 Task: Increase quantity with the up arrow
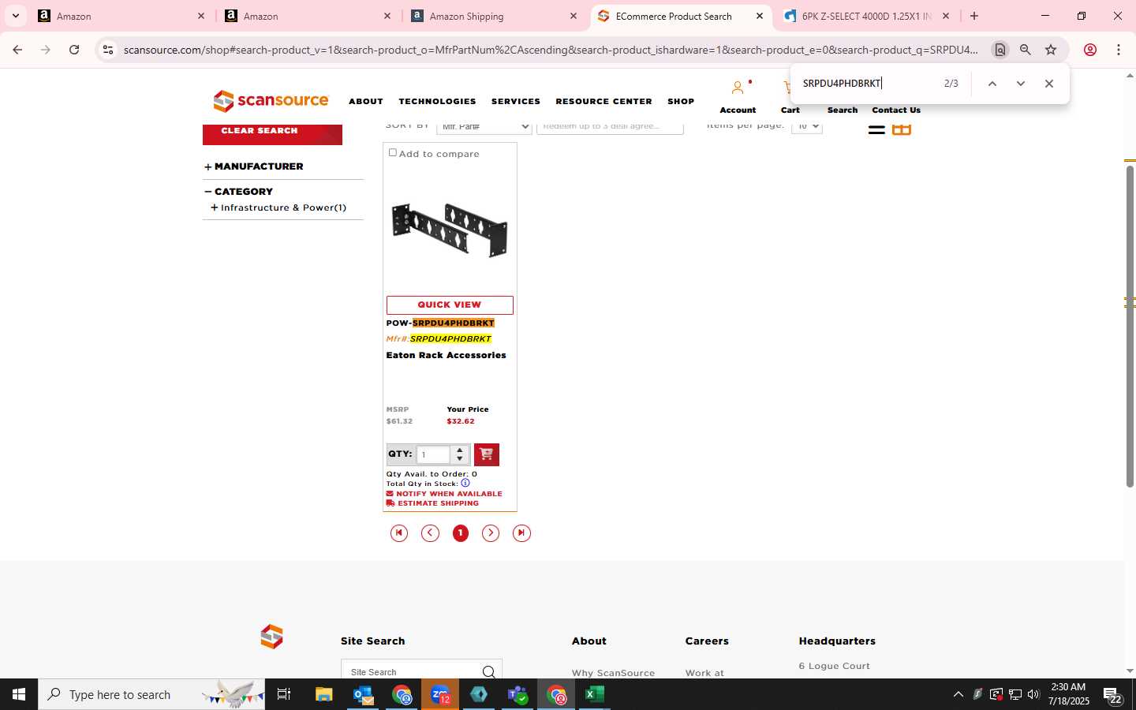click(x=460, y=450)
